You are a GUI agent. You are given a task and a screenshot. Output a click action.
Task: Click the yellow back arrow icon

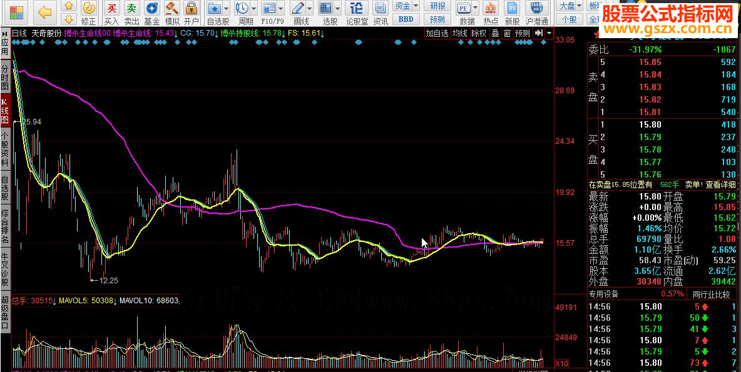[x=44, y=12]
